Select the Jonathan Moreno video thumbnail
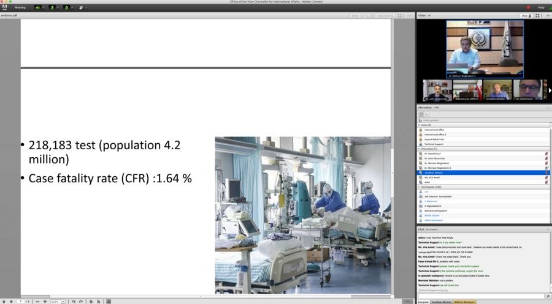Viewport: 552px width, 304px height. [x=497, y=90]
